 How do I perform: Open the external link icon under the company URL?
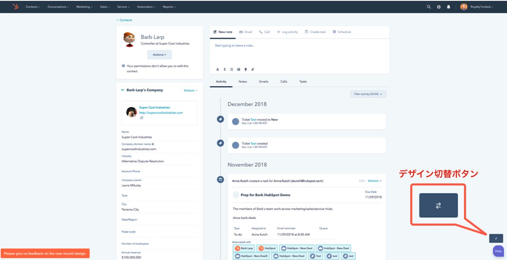tap(141, 118)
